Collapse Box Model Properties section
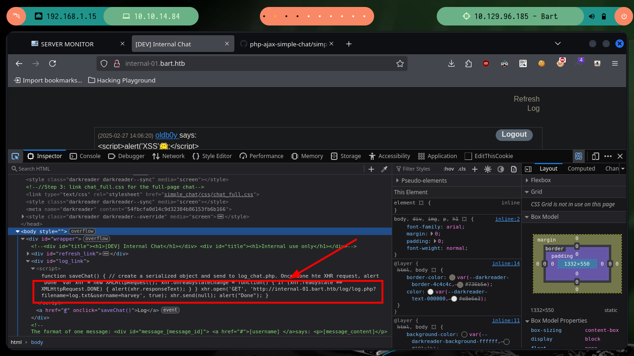Image resolution: width=634 pixels, height=356 pixels. (527, 321)
